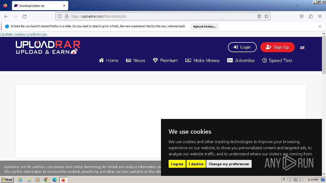Click Change my preferences button
This screenshot has height=183, width=326.
click(229, 164)
